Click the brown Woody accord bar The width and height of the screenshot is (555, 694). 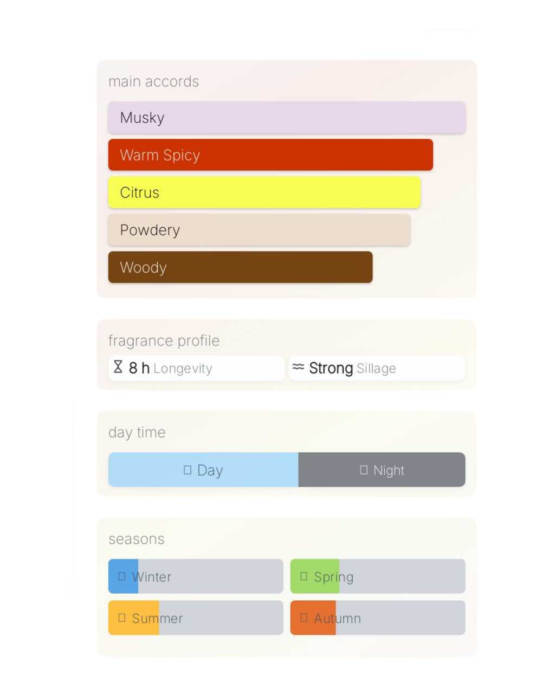[x=240, y=267]
